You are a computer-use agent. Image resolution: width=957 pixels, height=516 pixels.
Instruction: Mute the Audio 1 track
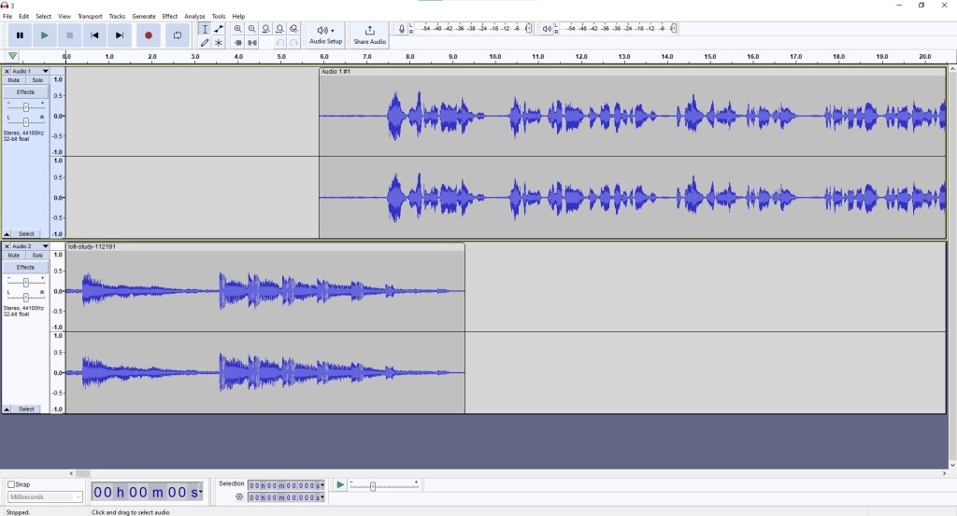tap(14, 80)
